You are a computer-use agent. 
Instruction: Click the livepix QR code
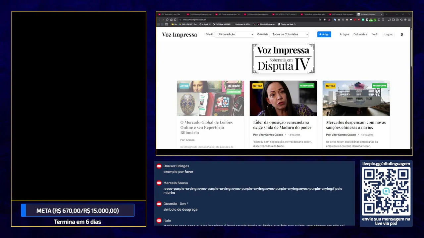click(386, 191)
